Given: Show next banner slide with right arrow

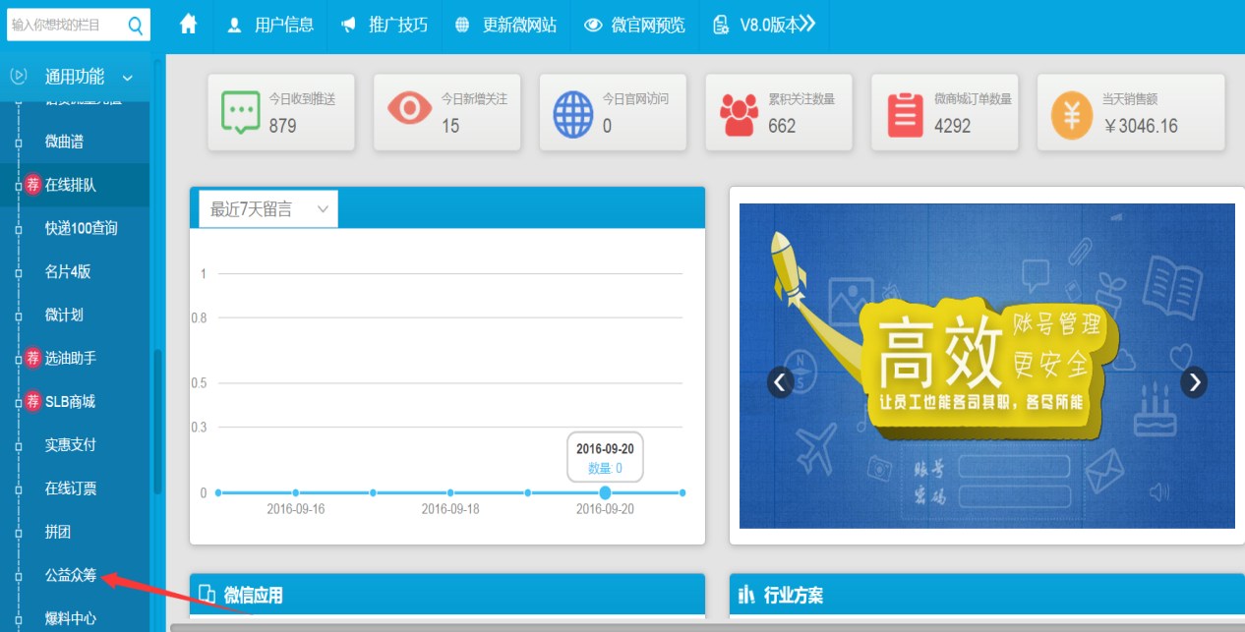Looking at the screenshot, I should tap(1194, 381).
